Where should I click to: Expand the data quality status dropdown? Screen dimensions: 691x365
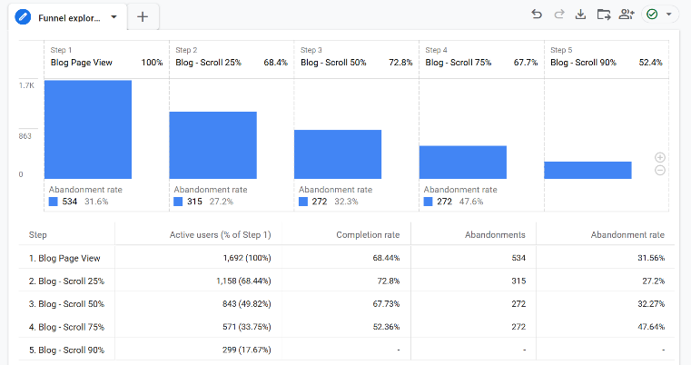670,15
